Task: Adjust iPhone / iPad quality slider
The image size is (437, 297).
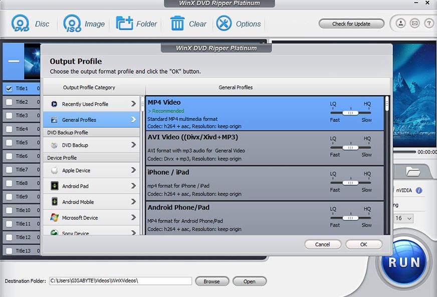Action: tap(351, 183)
